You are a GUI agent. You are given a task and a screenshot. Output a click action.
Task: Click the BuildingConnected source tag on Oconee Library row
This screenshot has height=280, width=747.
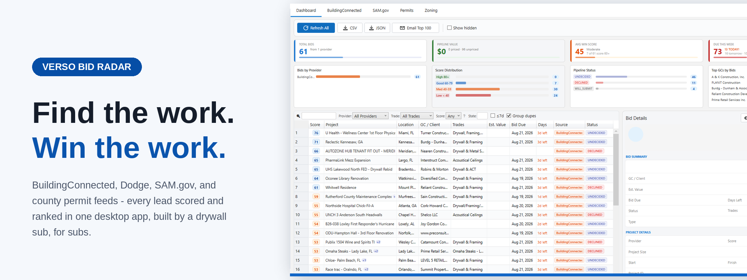[569, 179]
